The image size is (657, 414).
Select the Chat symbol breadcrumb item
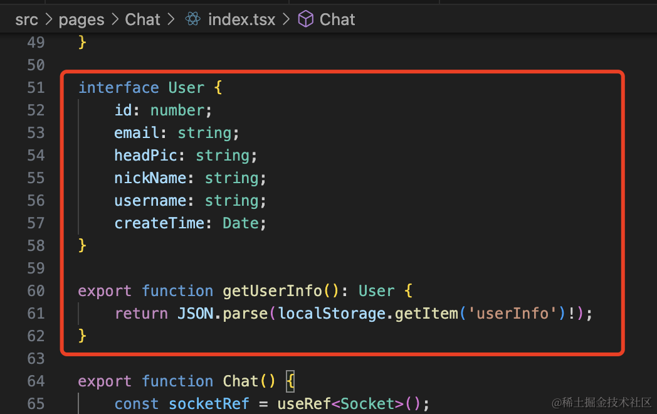point(337,19)
